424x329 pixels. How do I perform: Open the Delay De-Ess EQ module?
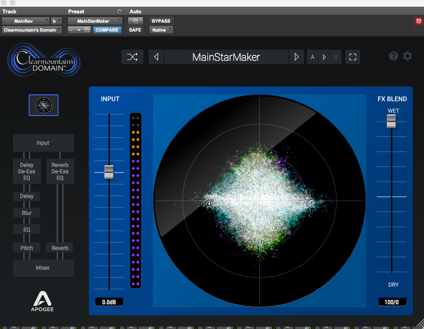coord(27,171)
